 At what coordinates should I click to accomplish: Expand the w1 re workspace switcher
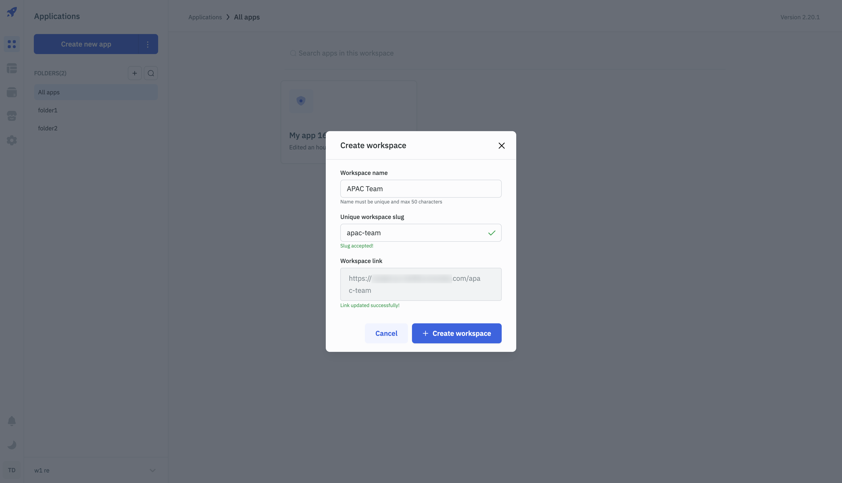(x=152, y=470)
